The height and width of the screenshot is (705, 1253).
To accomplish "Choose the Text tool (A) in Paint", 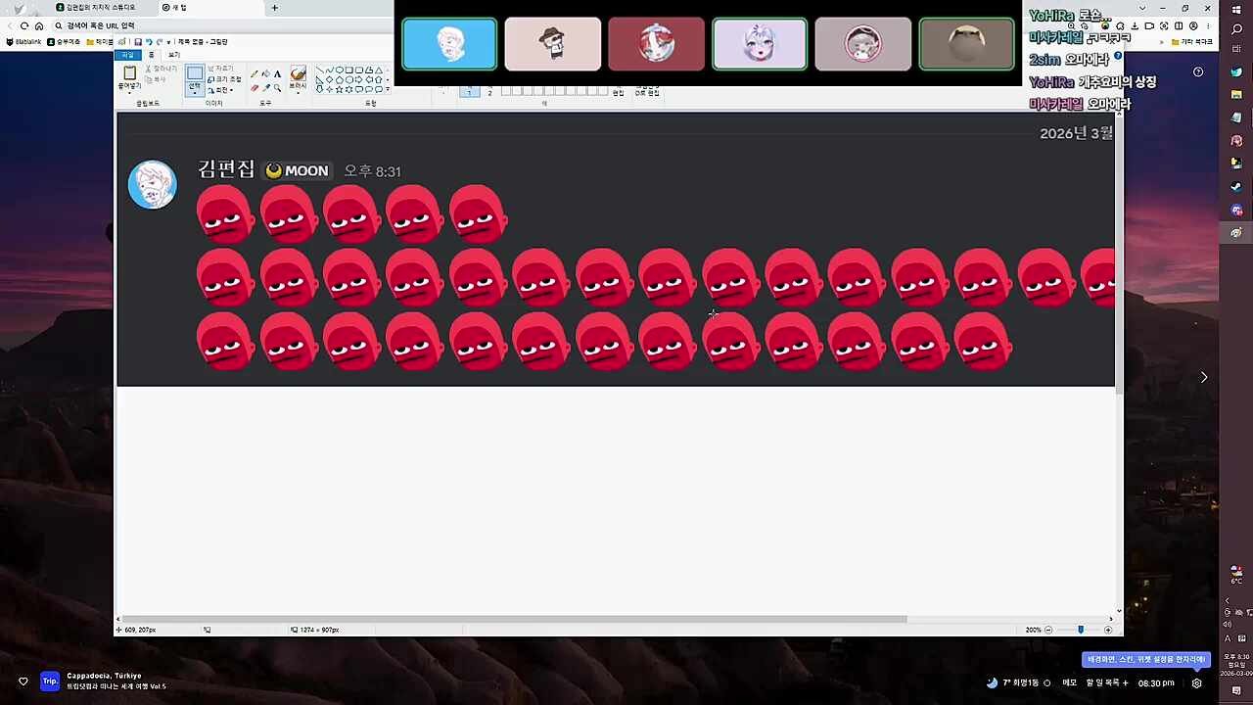I will pos(277,74).
